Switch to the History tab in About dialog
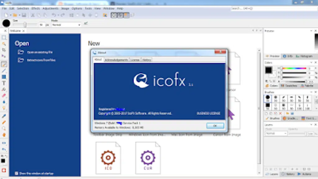Screen dimensions: 318x179 coord(147,60)
